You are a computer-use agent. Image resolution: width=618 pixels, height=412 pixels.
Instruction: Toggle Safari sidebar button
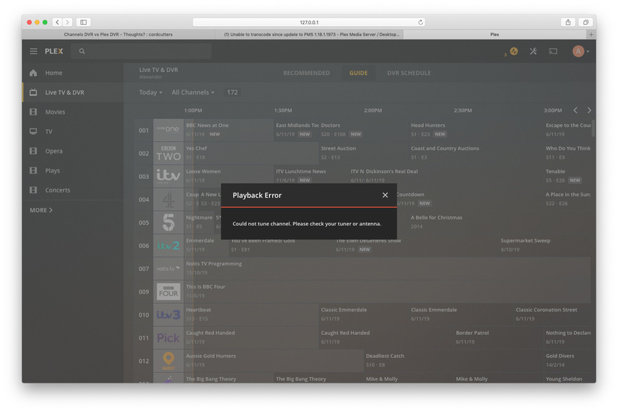83,22
